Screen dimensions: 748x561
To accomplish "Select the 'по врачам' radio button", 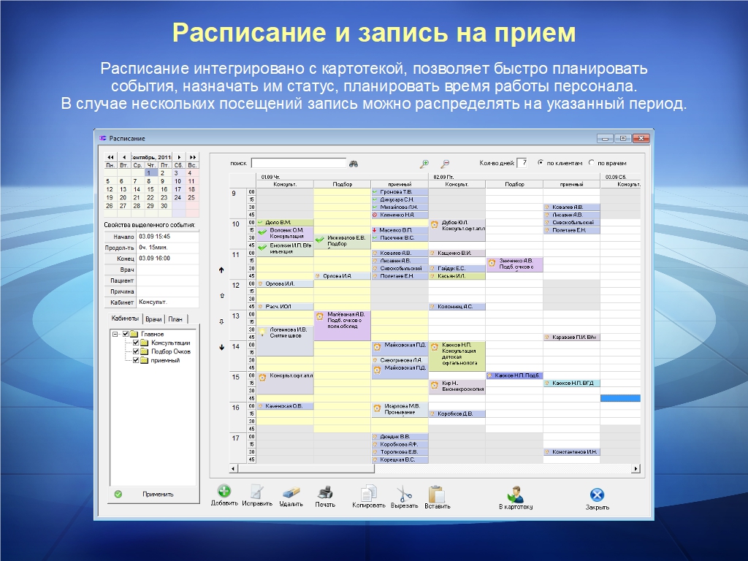I will tap(592, 163).
